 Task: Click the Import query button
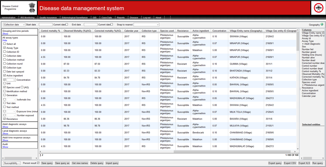(112, 163)
